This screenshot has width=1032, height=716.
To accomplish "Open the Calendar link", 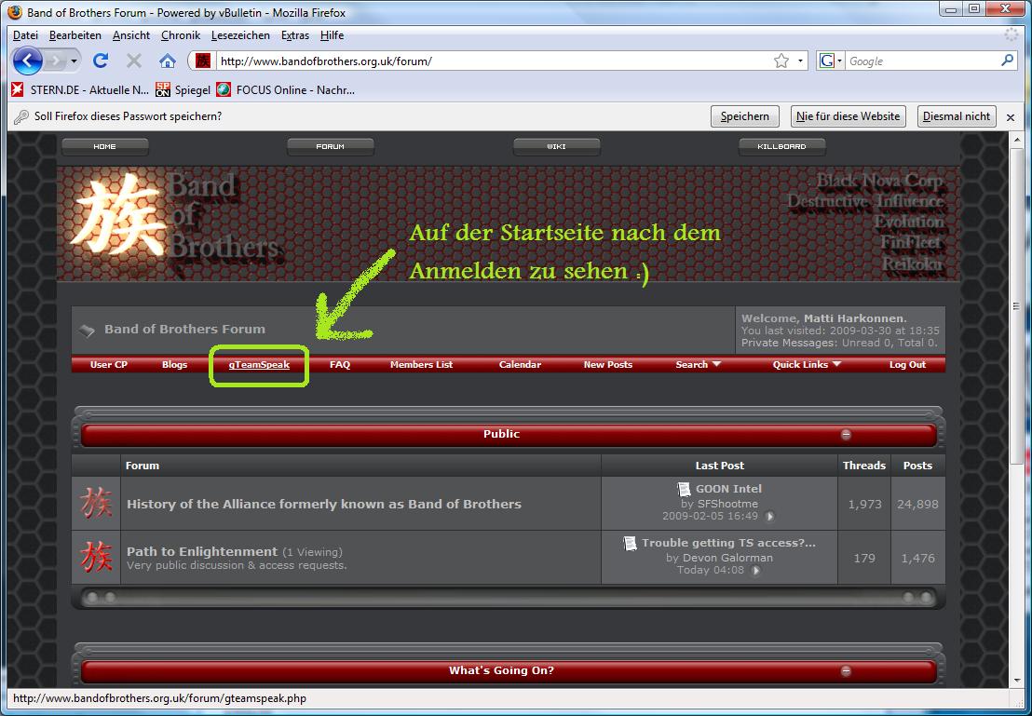I will point(520,365).
